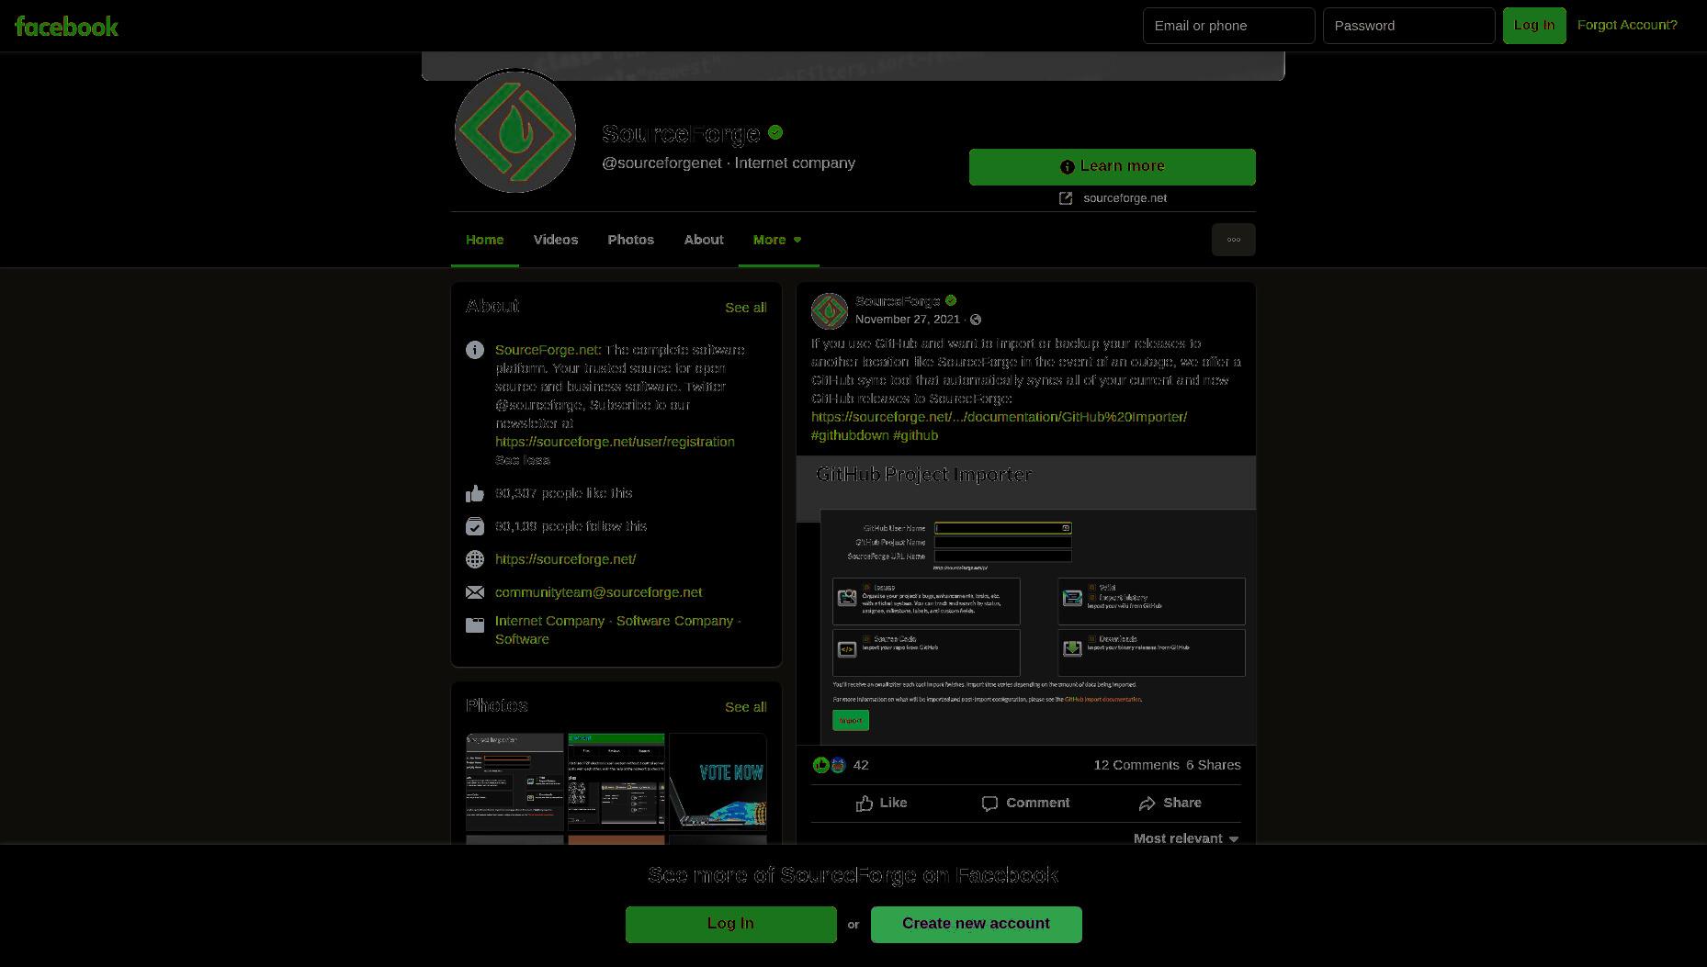Click the globe icon beside website link
This screenshot has height=967, width=1707.
[x=475, y=559]
